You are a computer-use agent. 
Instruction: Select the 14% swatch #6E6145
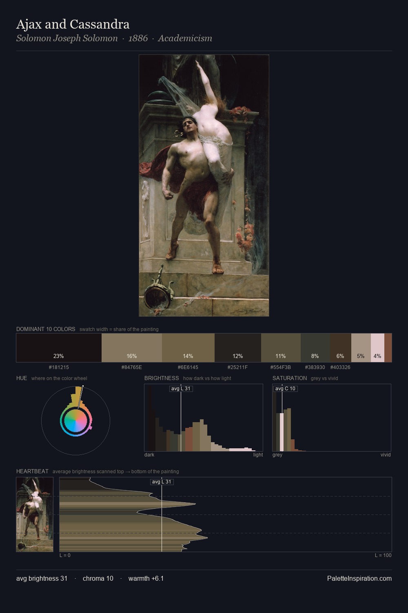(x=188, y=348)
